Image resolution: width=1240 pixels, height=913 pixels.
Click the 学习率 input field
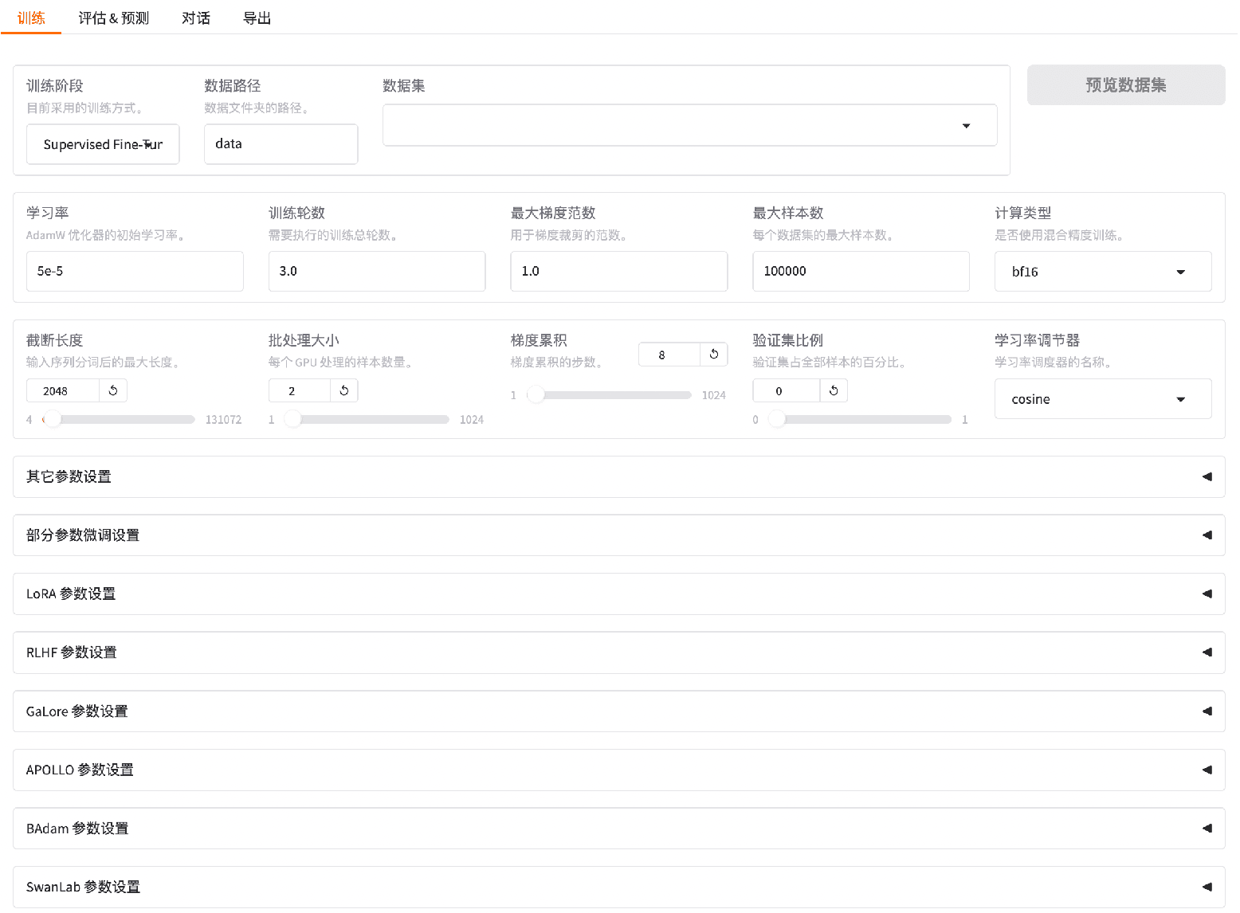coord(135,272)
